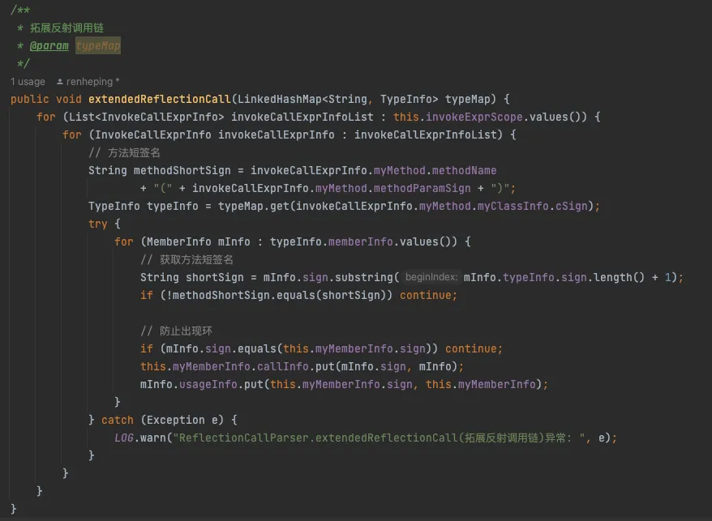712x521 pixels.
Task: Click 'mInfo' in the MemberInfo loop declaration
Action: 234,242
